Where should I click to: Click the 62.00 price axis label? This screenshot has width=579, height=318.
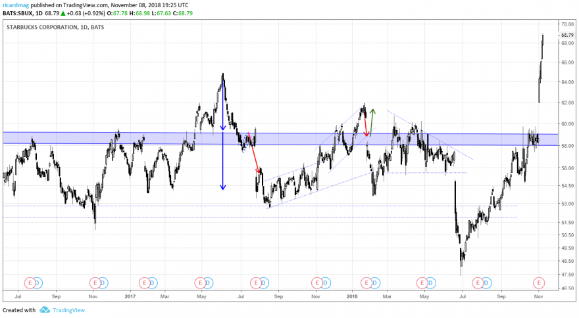point(568,102)
